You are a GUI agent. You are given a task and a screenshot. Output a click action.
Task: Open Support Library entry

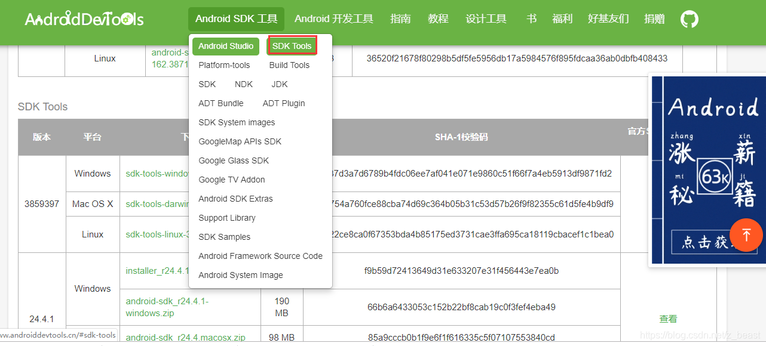(x=227, y=218)
